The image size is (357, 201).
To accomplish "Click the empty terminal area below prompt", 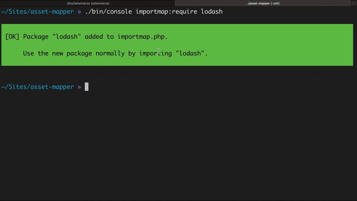I will [179, 146].
